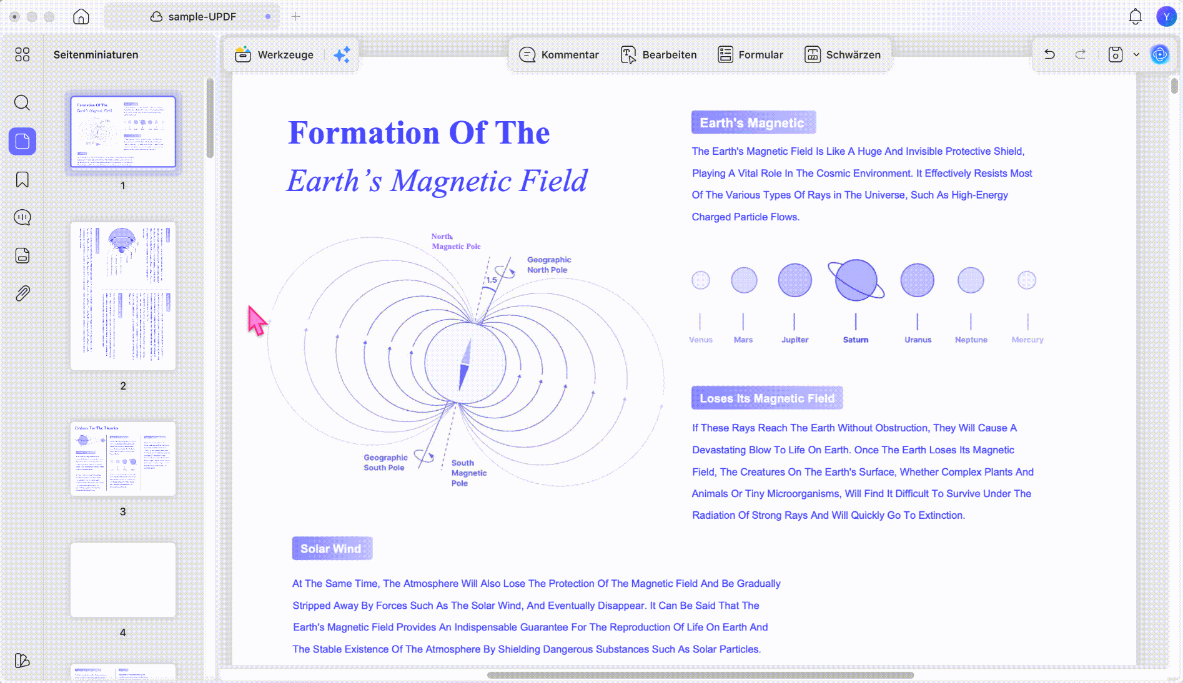Viewport: 1183px width, 683px height.
Task: Select page 2 thumbnail
Action: click(x=123, y=296)
